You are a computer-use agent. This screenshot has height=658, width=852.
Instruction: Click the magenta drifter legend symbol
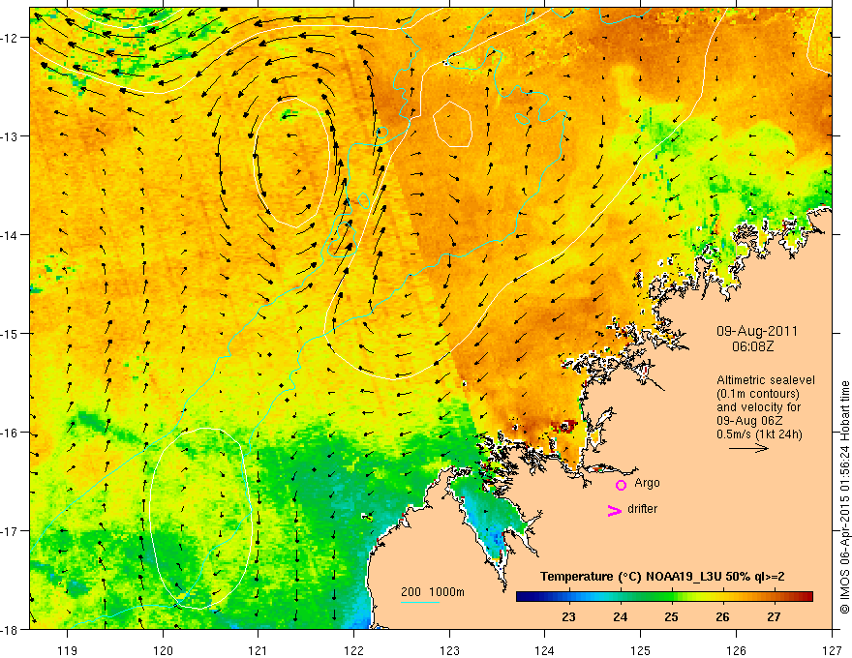[x=615, y=510]
